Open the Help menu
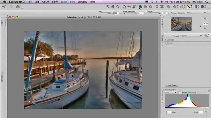The image size is (211, 118). [92, 2]
